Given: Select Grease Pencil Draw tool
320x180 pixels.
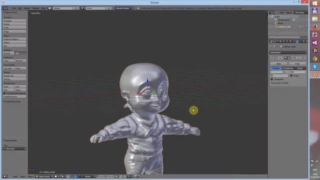Looking at the screenshot, I should click(x=8, y=86).
